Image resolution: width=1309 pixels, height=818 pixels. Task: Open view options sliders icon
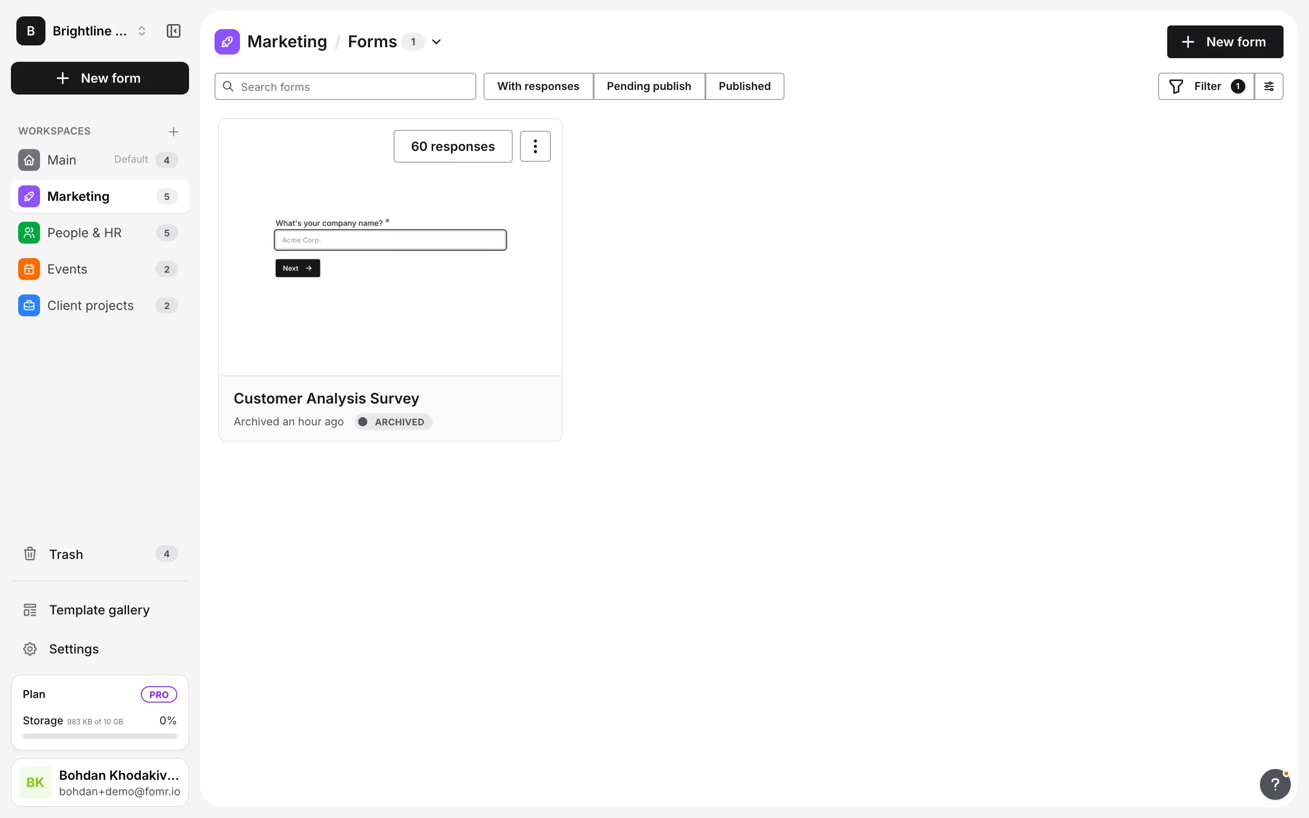(x=1269, y=86)
